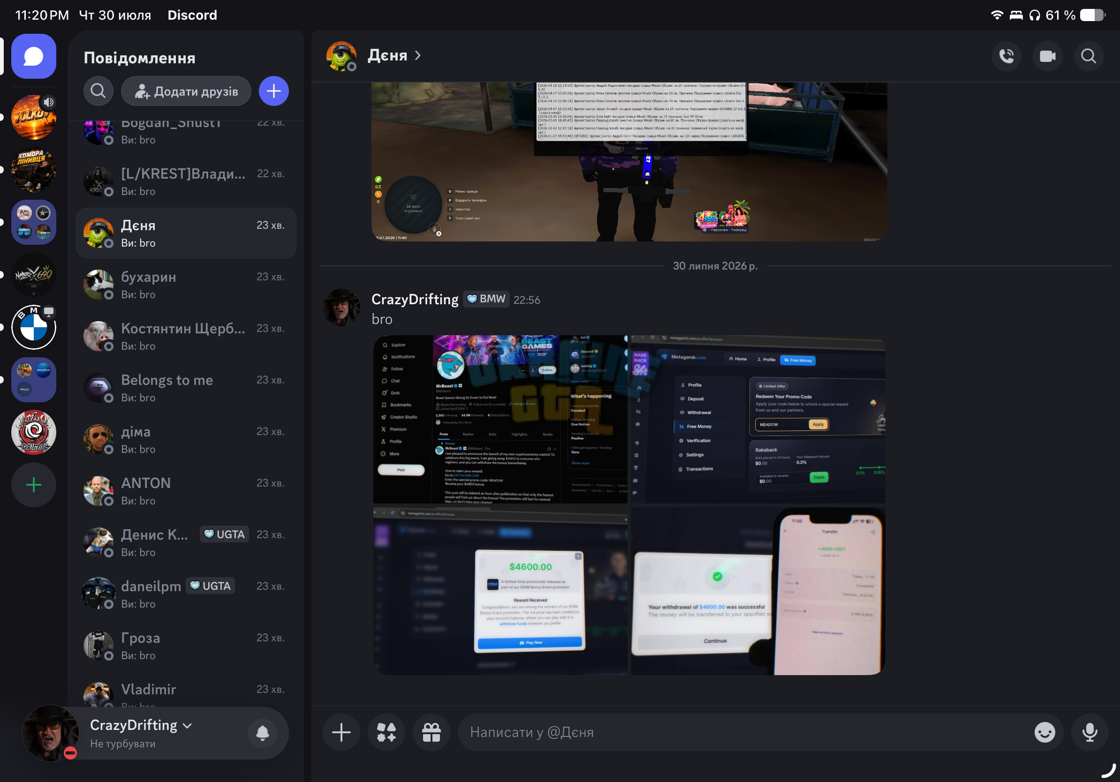
Task: Open the emoji picker
Action: click(x=1045, y=732)
